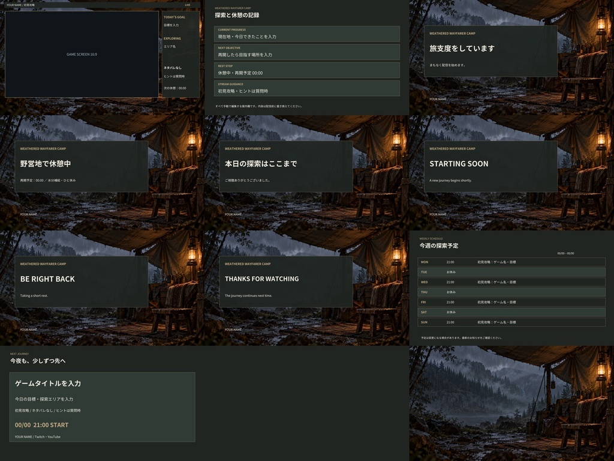Select the 野営地で休憩中 title
Viewport: 614px width, 461px height.
click(x=46, y=164)
